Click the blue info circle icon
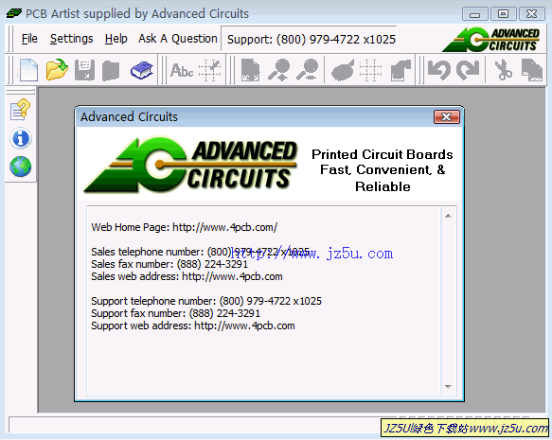This screenshot has width=552, height=440. coord(21,138)
